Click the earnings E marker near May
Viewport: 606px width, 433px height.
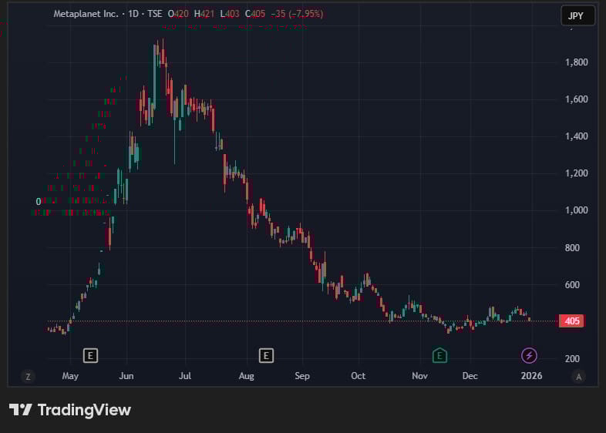pos(90,355)
